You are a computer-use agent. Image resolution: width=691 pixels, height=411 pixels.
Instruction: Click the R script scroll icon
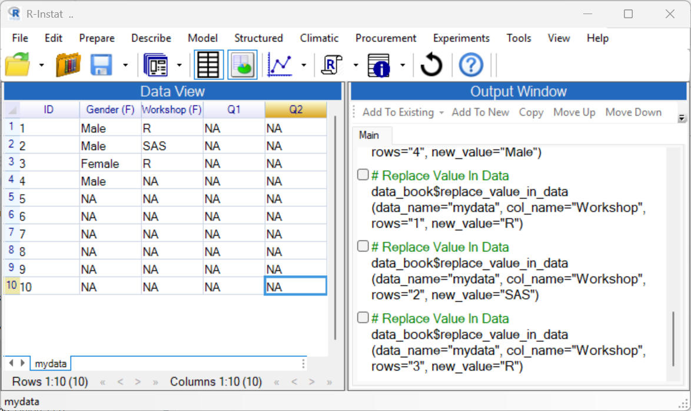tap(332, 65)
